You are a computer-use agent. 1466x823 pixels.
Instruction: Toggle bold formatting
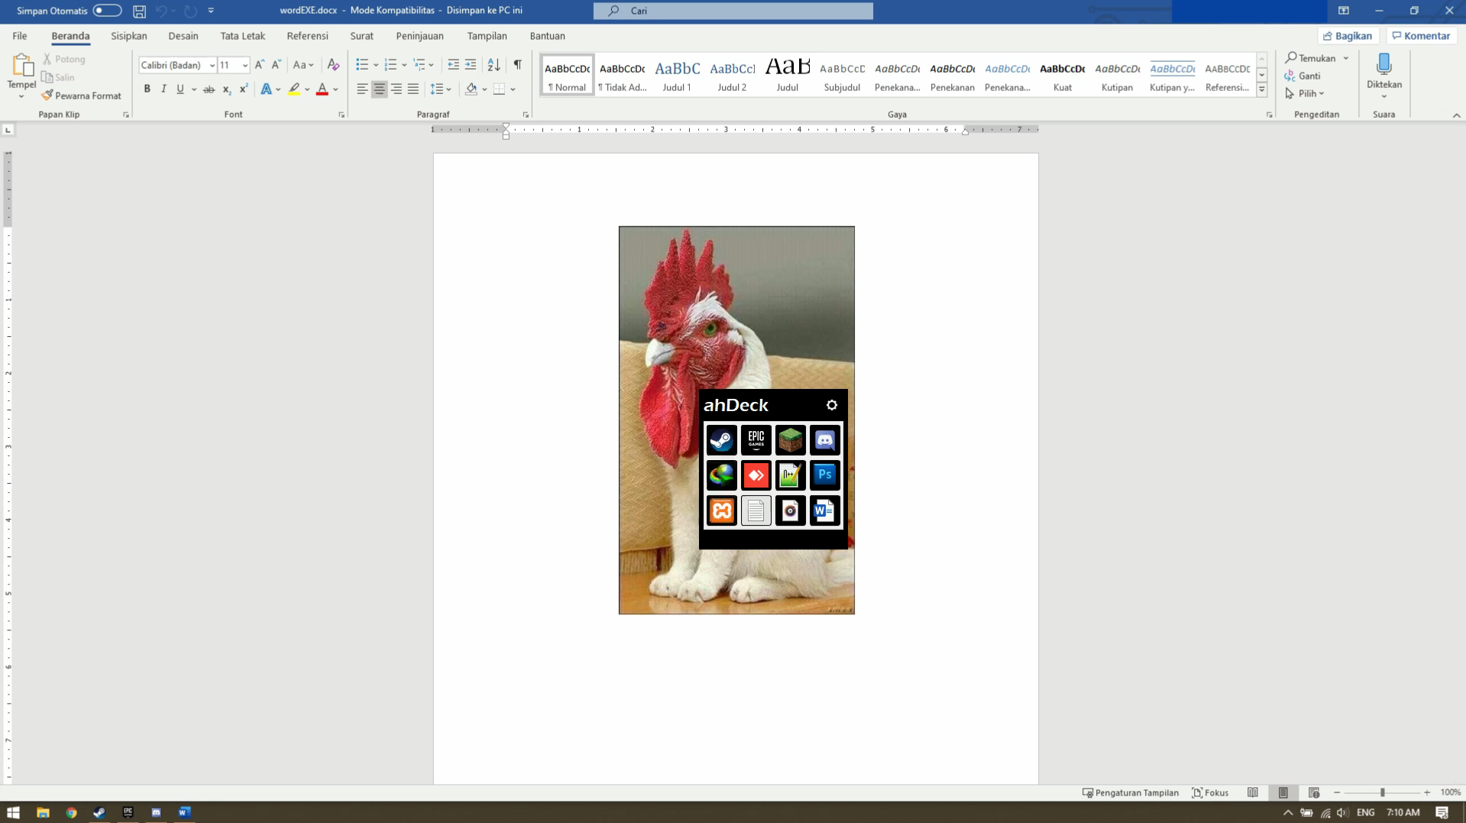pyautogui.click(x=147, y=89)
